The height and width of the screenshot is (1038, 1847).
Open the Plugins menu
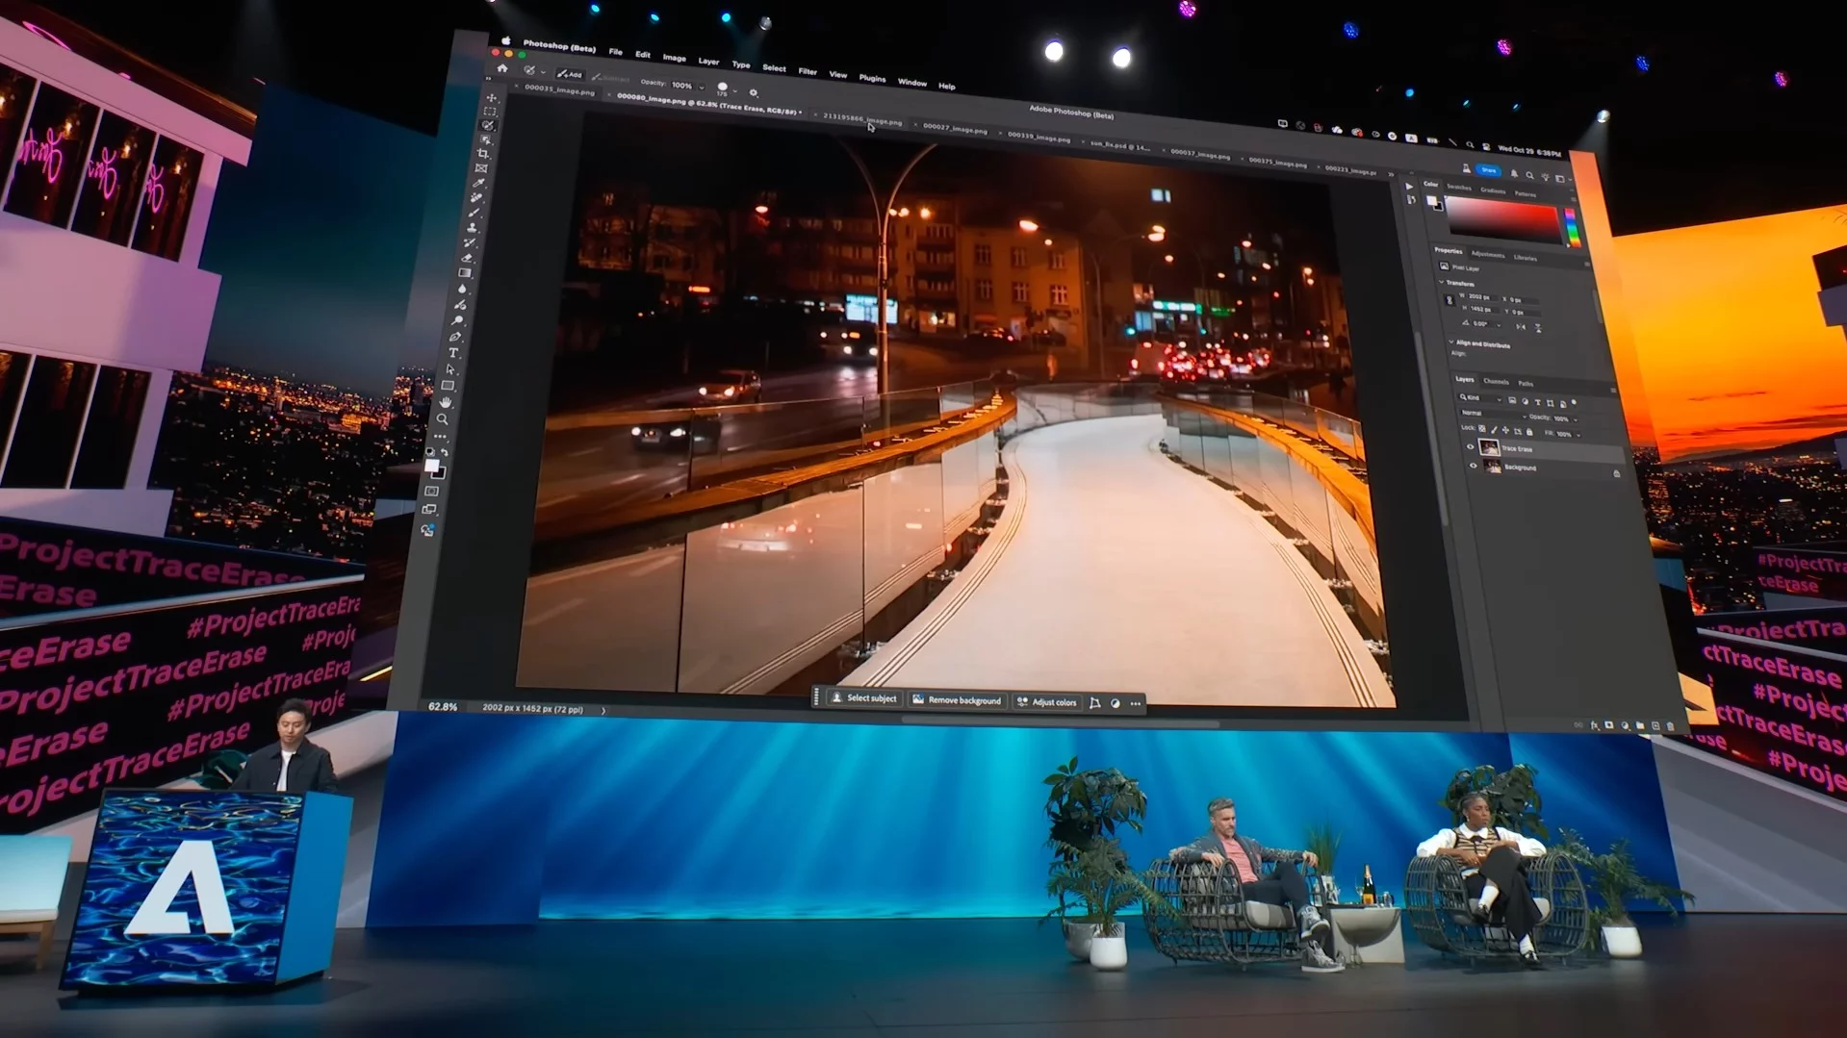click(x=872, y=78)
